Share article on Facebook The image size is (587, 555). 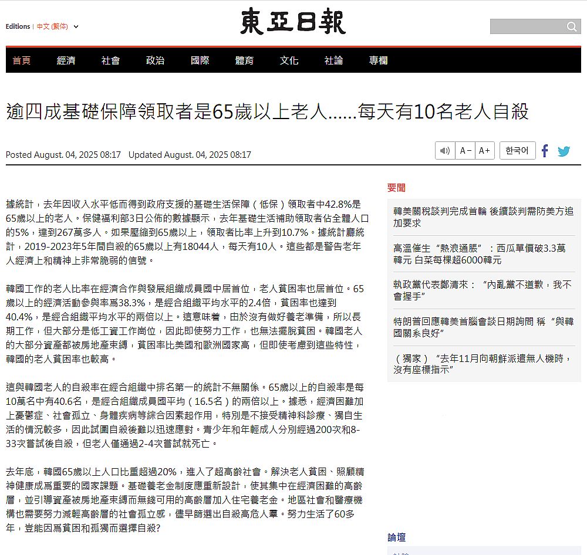point(545,151)
